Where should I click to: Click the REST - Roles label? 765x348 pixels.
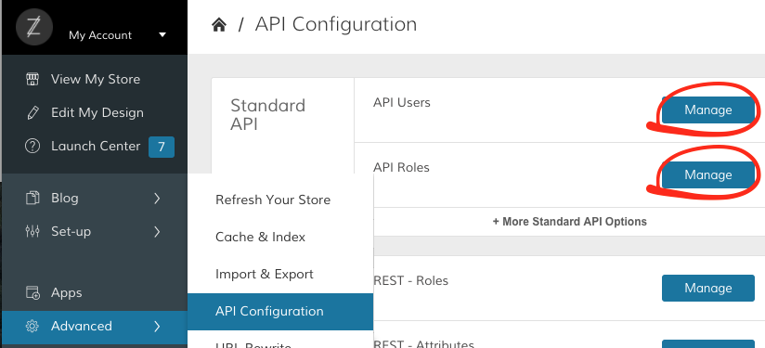pyautogui.click(x=410, y=281)
